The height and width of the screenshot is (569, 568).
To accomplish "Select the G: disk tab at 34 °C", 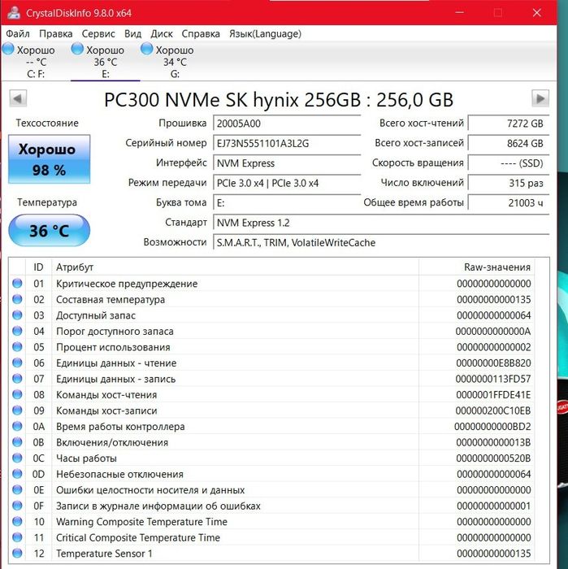I will pos(175,62).
